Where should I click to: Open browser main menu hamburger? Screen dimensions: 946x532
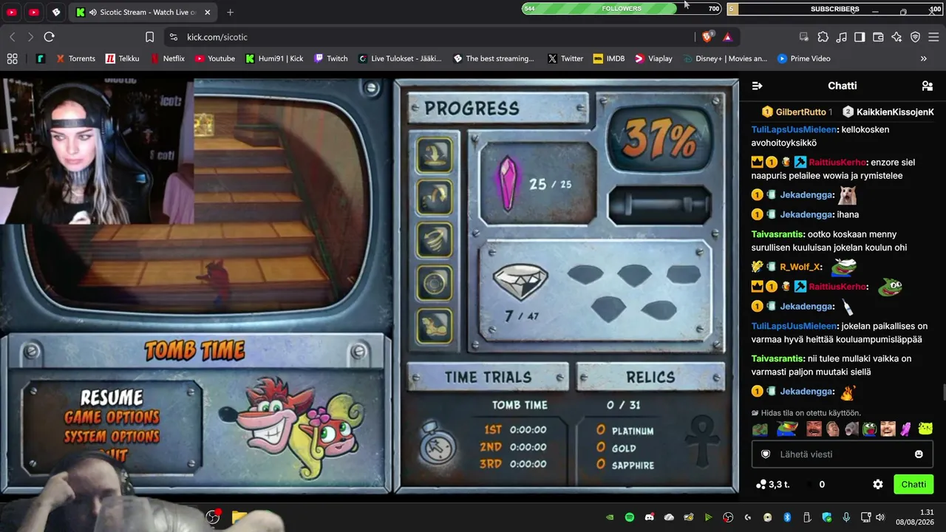point(933,37)
